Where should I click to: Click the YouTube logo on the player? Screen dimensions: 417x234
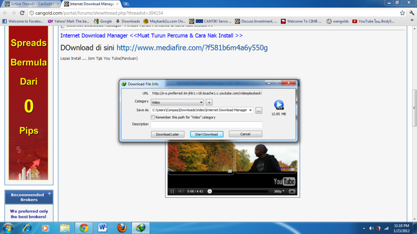pos(284,182)
